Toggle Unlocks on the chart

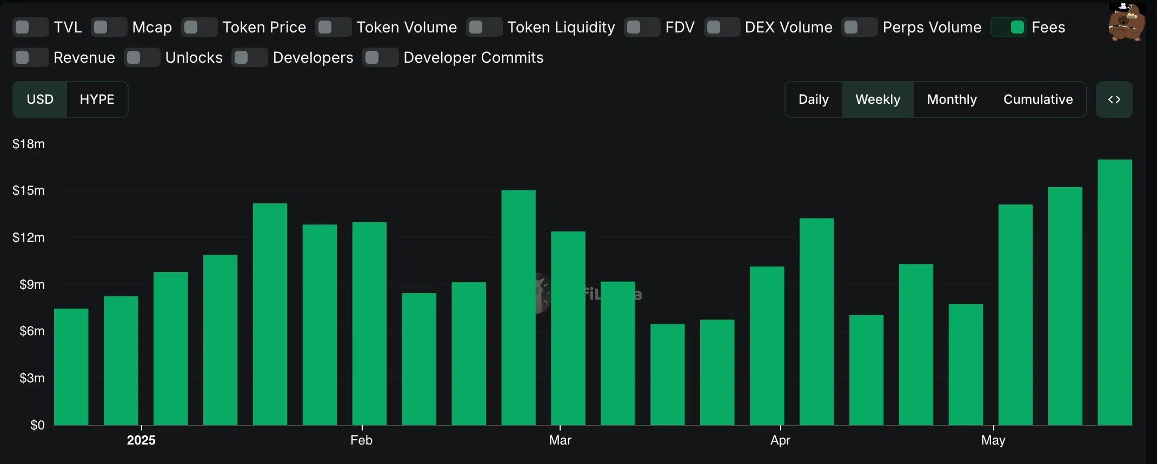(x=142, y=57)
